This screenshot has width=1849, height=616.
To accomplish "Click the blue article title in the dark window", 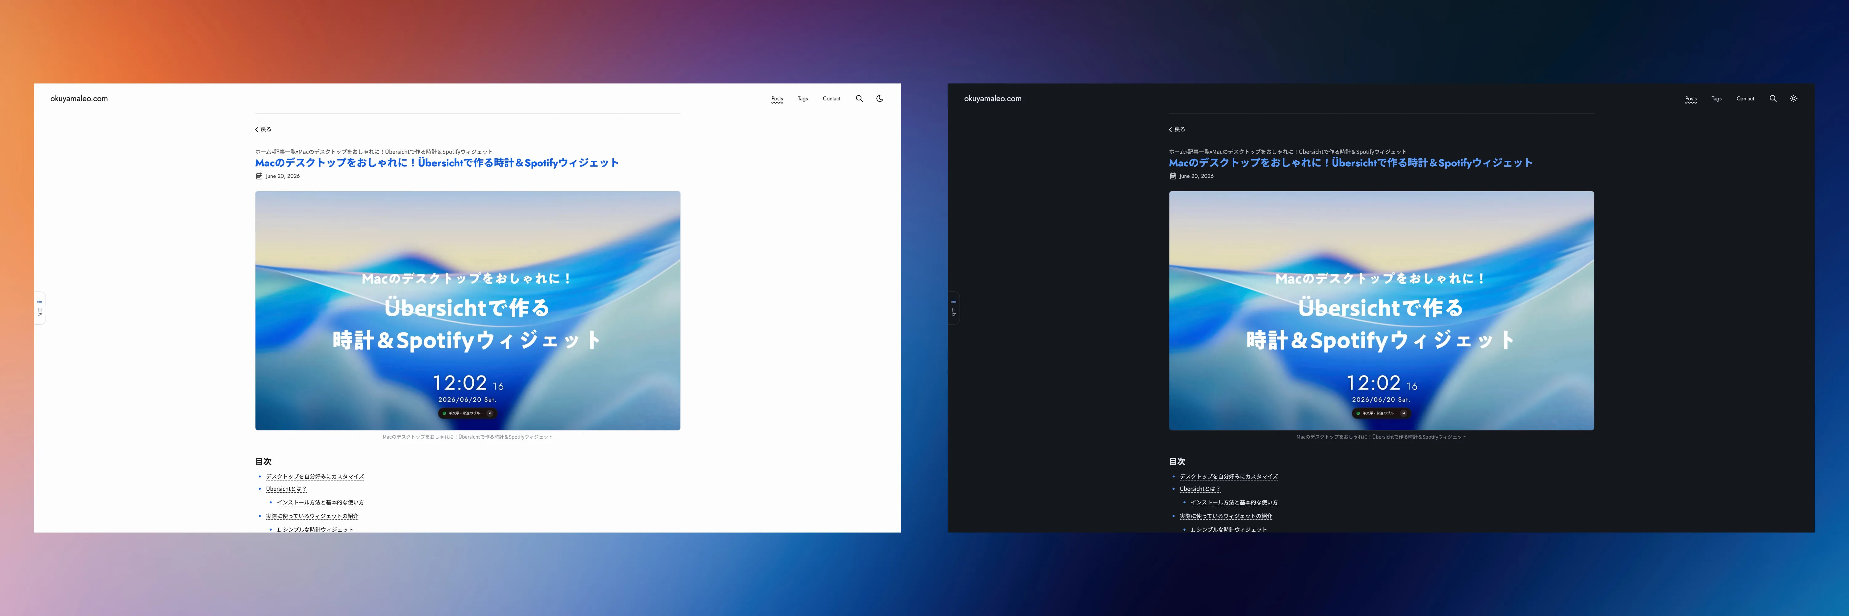I will [x=1351, y=163].
